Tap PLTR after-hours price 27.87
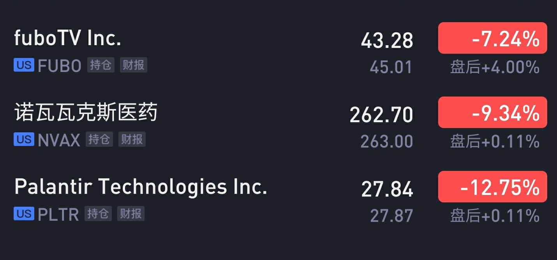The image size is (557, 260). pyautogui.click(x=391, y=216)
